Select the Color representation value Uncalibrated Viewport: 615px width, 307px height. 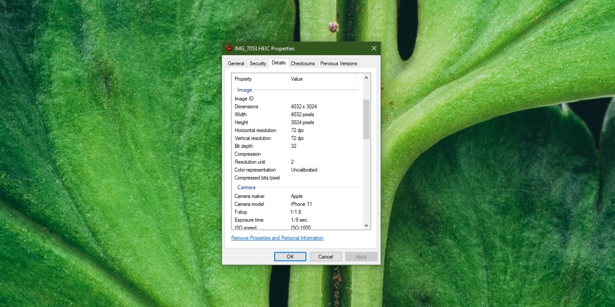(304, 169)
